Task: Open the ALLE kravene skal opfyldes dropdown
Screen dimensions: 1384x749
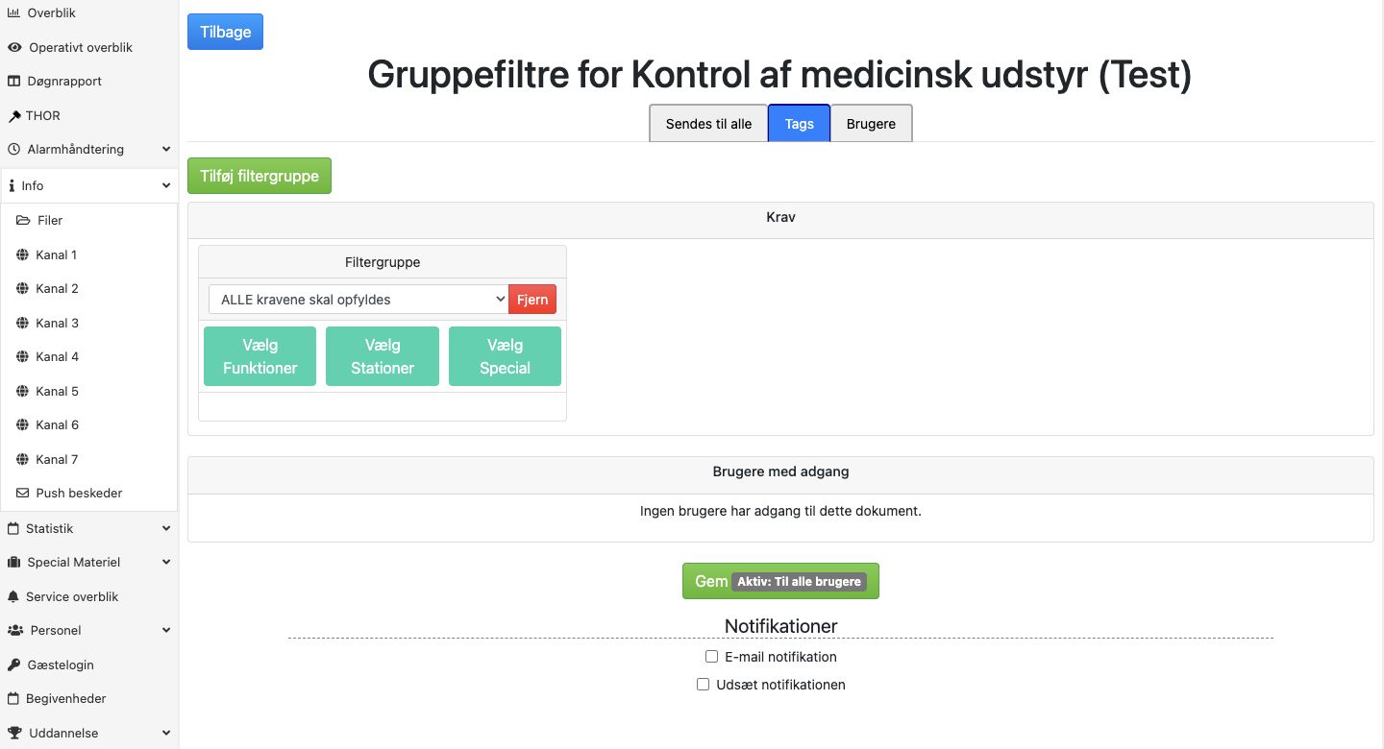Action: click(x=358, y=300)
